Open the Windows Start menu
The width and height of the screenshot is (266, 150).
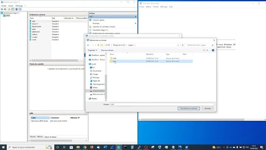coord(3,147)
